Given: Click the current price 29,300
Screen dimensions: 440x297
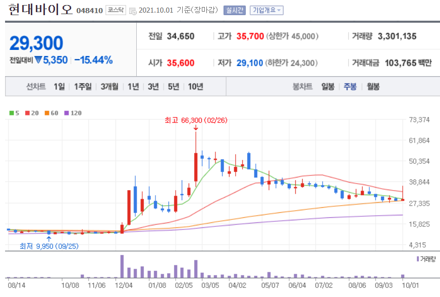Looking at the screenshot, I should tap(36, 43).
